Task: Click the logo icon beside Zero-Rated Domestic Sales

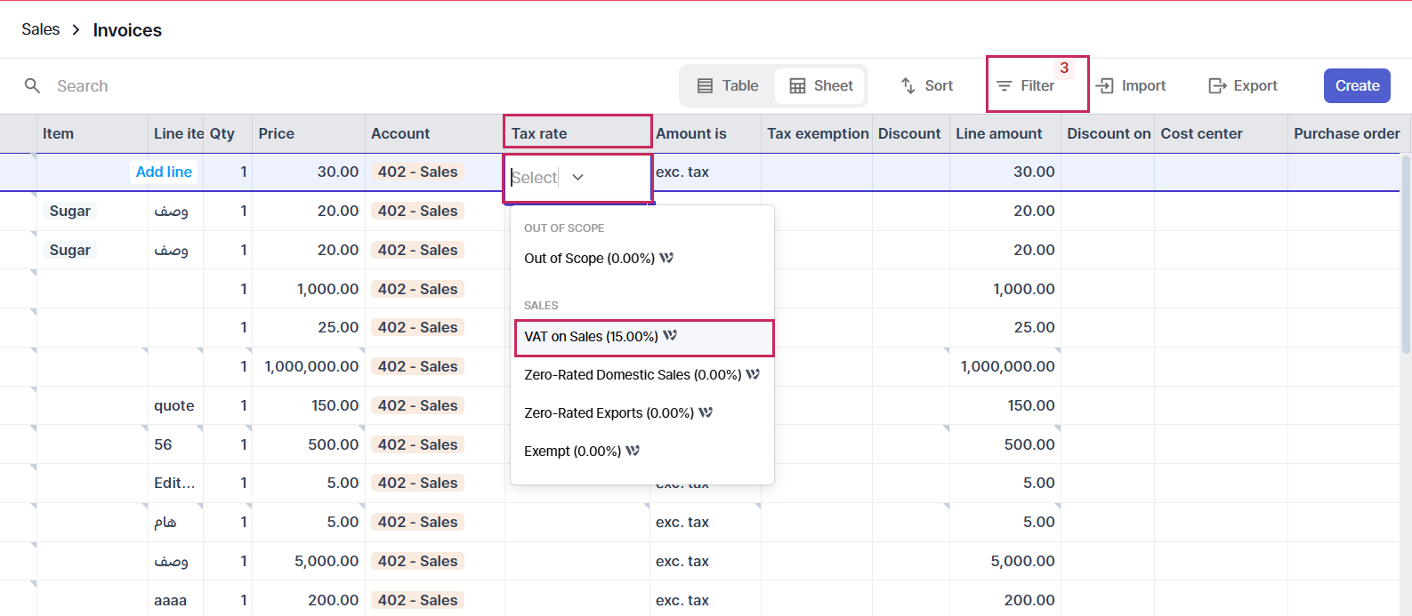Action: click(753, 374)
